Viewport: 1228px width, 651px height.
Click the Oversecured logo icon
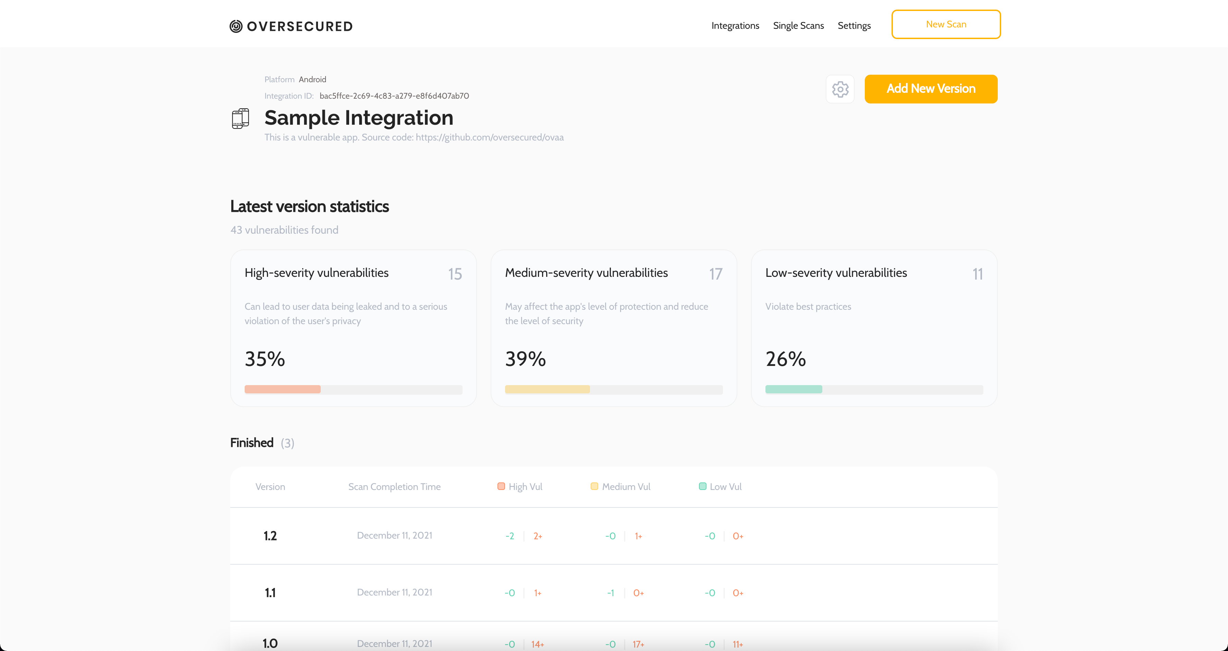tap(236, 26)
